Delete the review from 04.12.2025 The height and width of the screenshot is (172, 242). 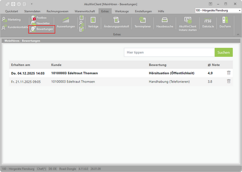(x=229, y=73)
